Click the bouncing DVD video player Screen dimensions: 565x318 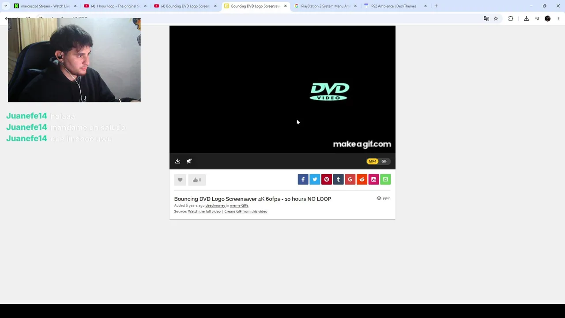(282, 89)
